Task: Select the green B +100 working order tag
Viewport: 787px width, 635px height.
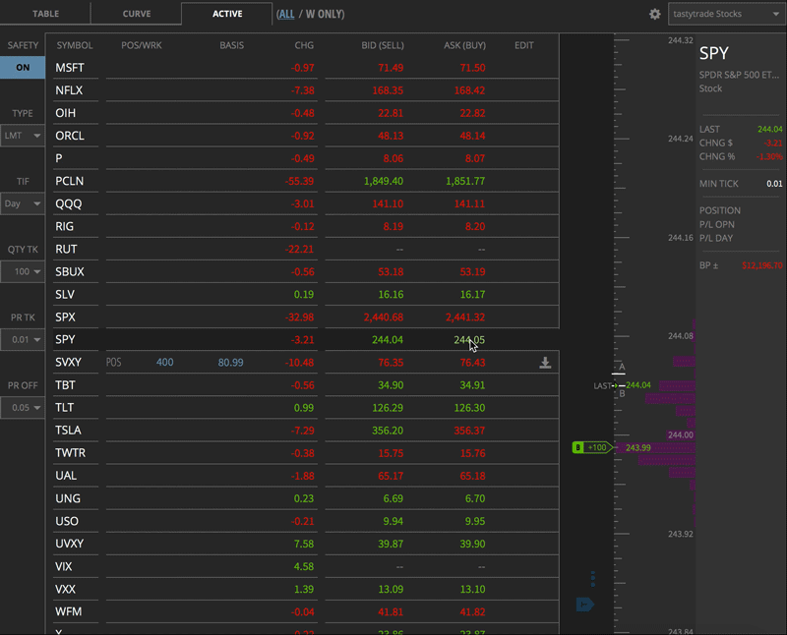Action: click(x=590, y=447)
